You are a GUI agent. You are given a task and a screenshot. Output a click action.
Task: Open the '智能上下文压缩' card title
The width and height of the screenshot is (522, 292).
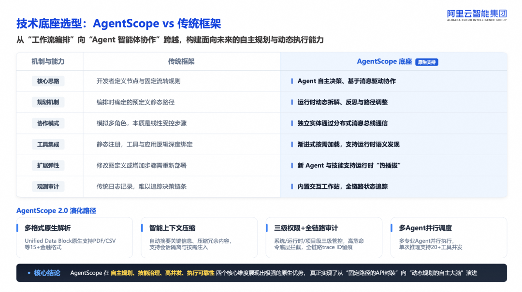(172, 228)
